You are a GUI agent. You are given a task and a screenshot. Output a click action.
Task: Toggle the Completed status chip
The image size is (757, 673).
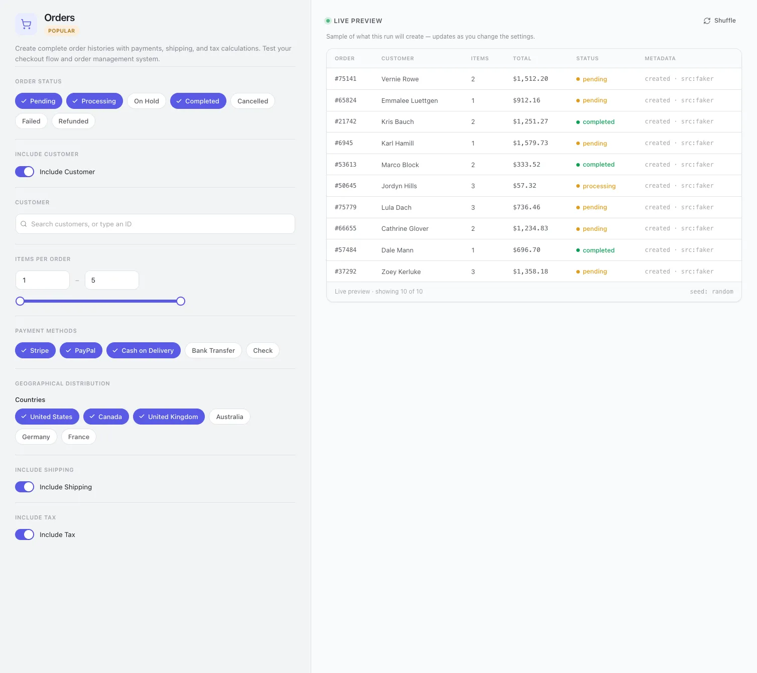click(198, 101)
